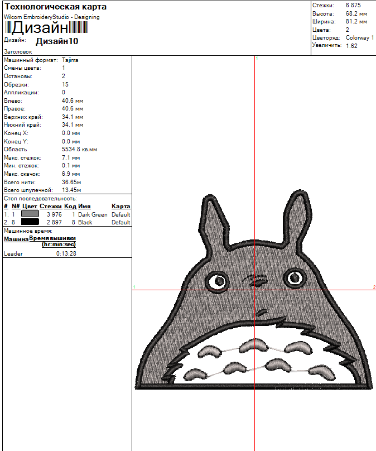Select area value '5534.8 кв.мм'

click(80, 149)
